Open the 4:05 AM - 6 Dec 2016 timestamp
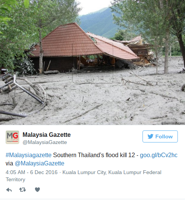 [32, 172]
